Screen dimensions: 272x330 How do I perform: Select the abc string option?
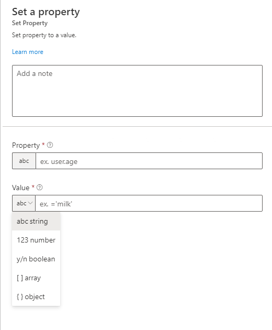(36, 222)
